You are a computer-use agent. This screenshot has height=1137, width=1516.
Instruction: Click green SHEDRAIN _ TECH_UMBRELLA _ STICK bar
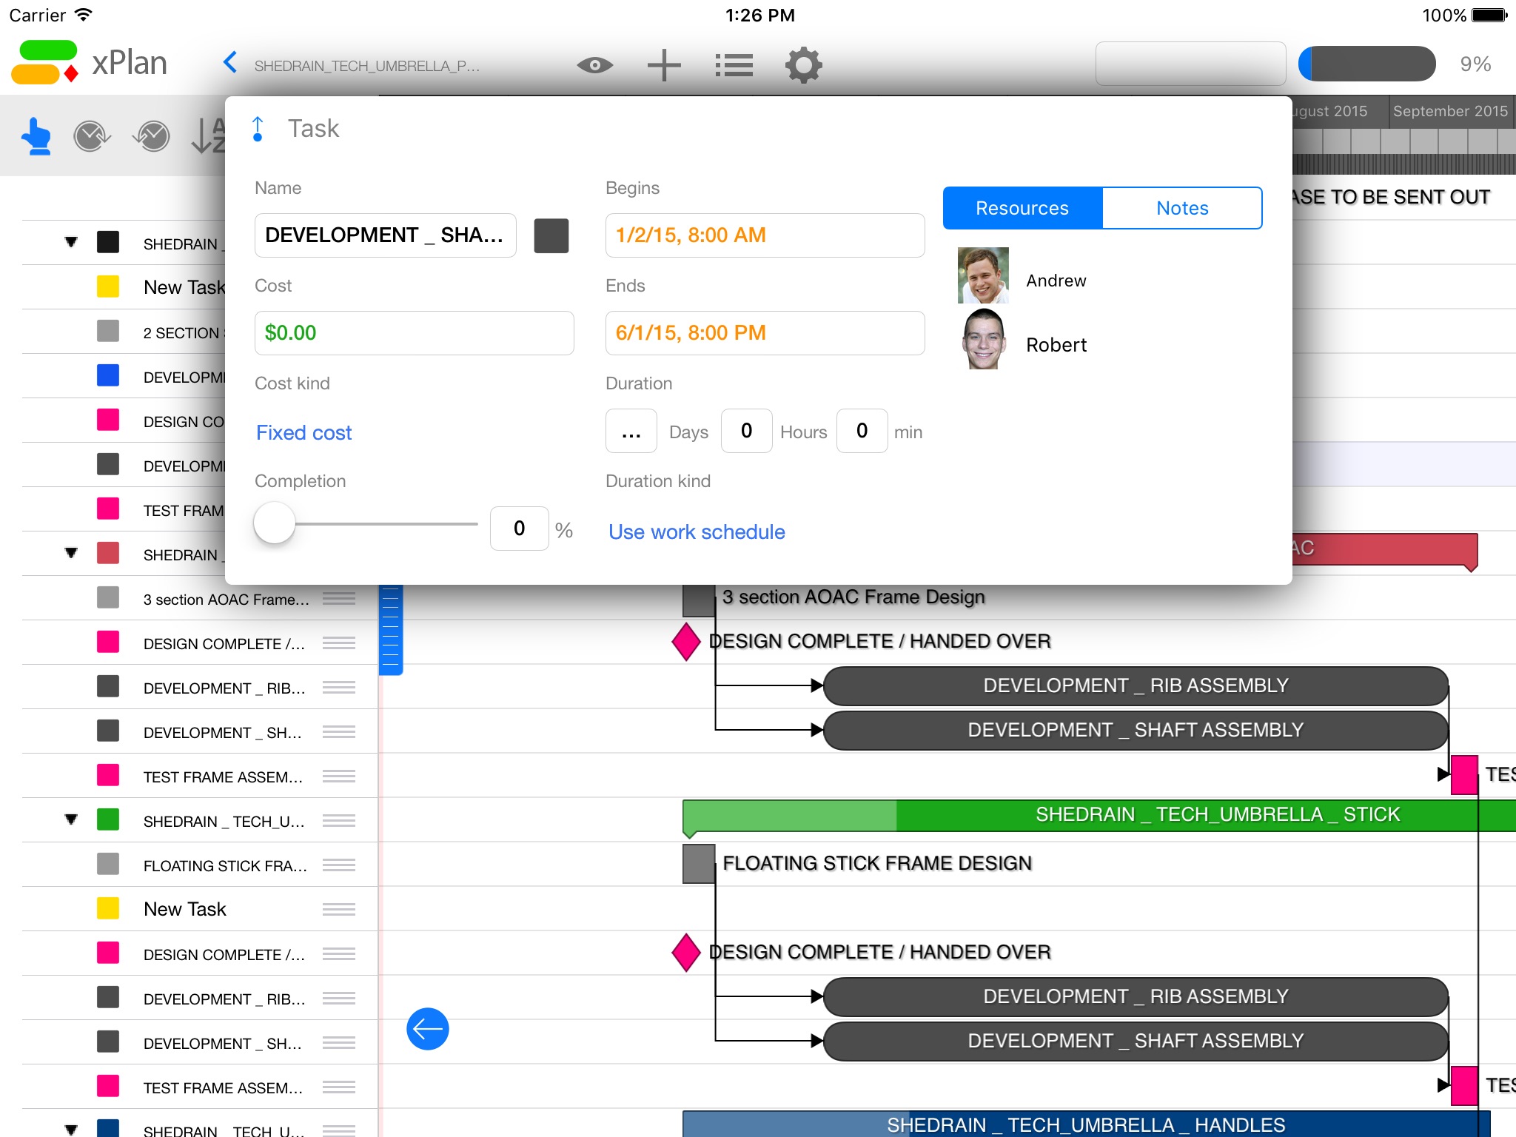1099,815
